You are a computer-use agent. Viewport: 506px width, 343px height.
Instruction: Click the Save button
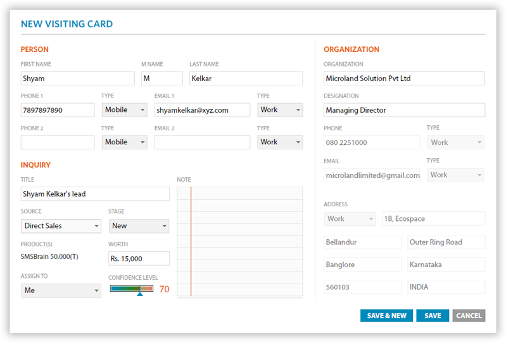(433, 316)
